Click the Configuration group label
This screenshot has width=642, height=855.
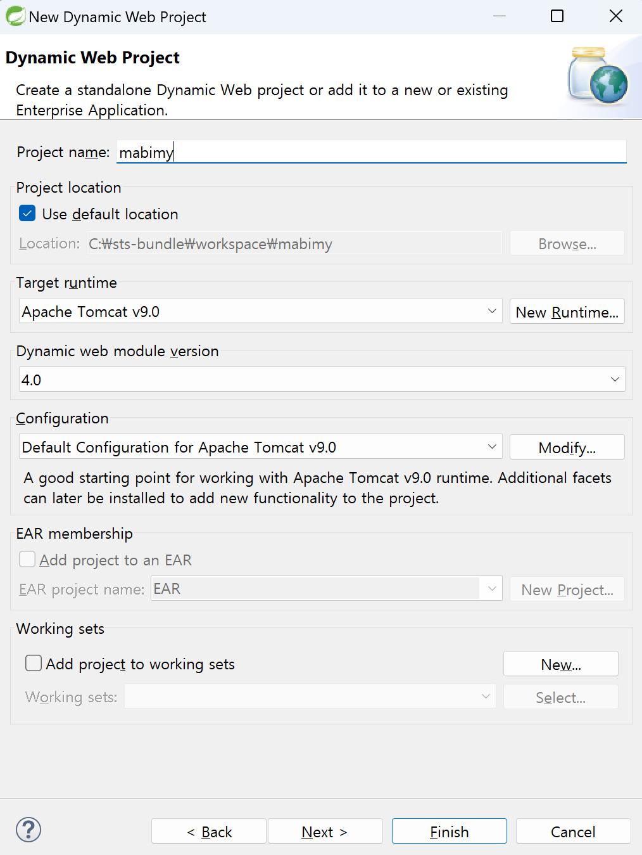62,418
